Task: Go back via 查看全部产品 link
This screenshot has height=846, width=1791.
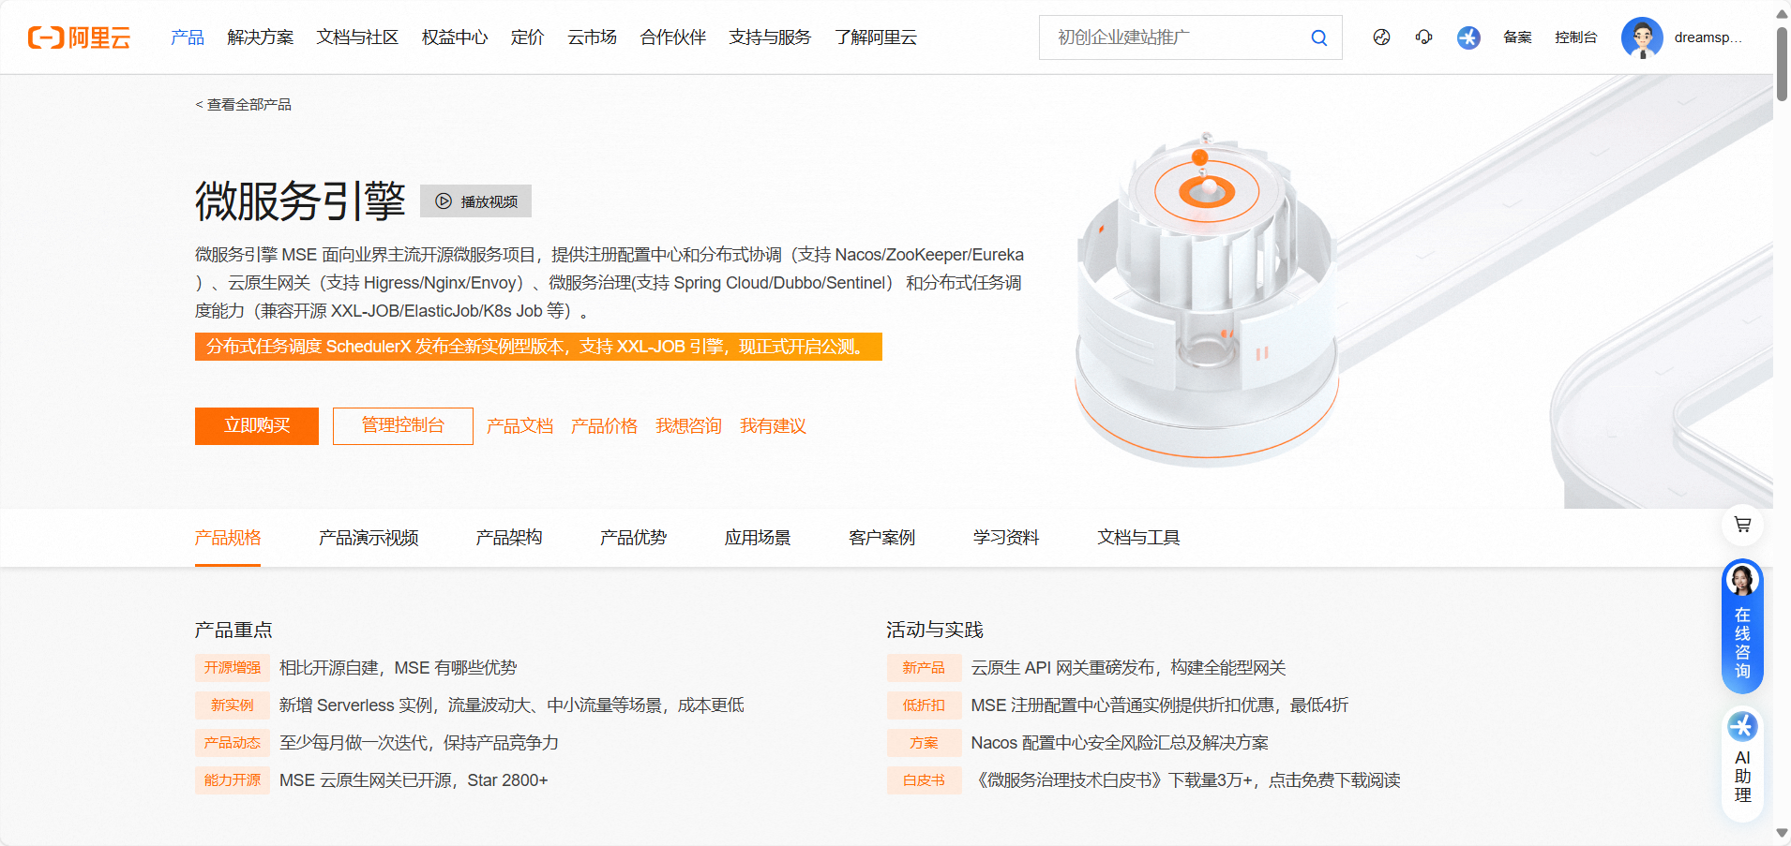Action: coord(244,105)
